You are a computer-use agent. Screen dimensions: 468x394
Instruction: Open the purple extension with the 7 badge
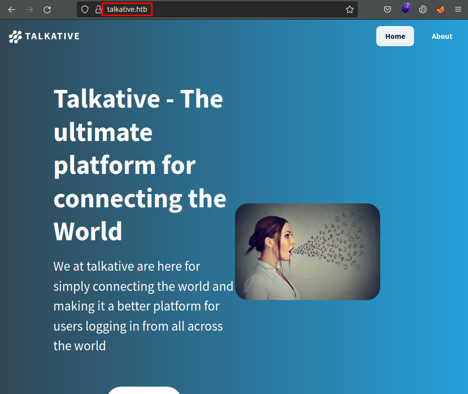pos(406,9)
